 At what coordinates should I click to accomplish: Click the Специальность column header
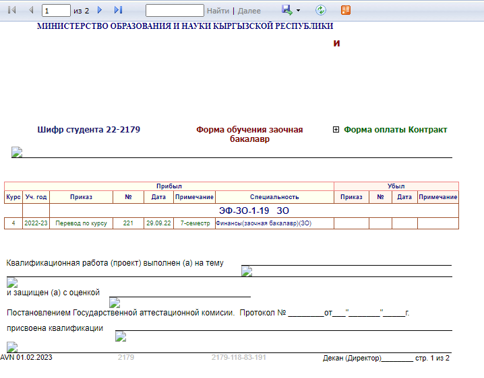click(274, 197)
